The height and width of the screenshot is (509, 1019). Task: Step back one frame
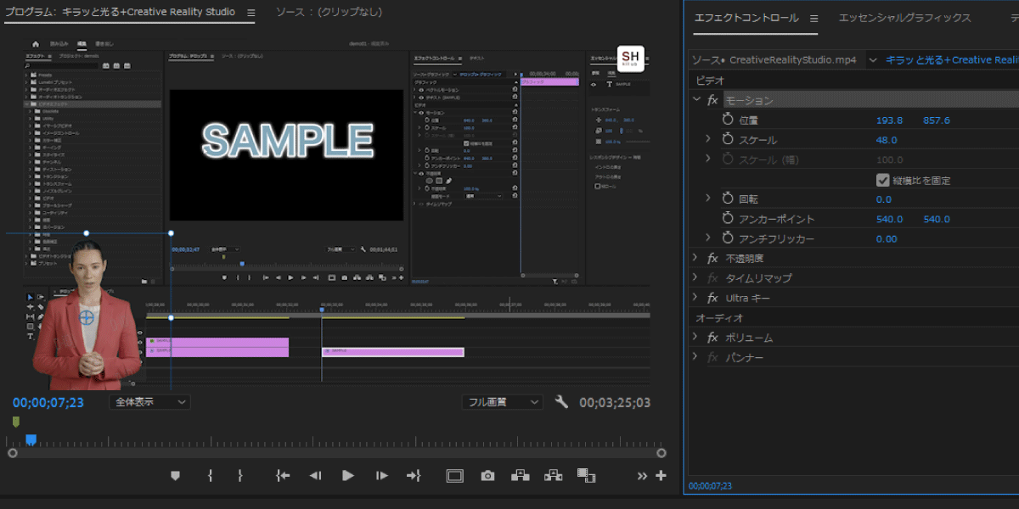click(315, 476)
